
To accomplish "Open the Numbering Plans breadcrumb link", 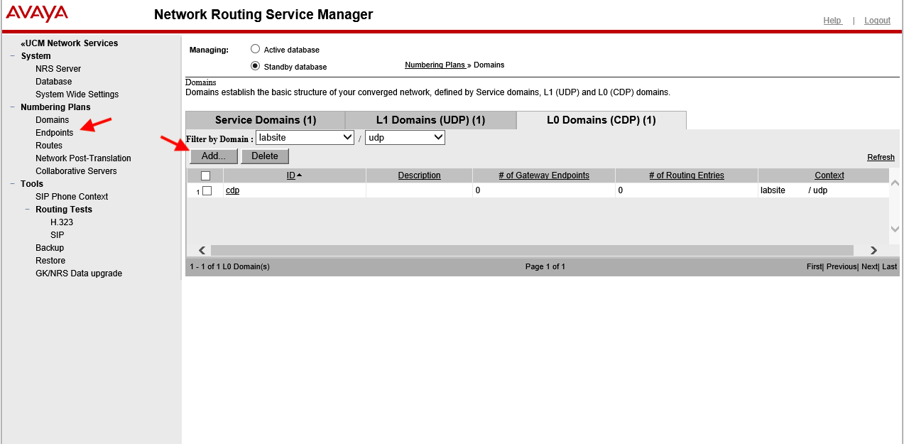I will point(435,65).
